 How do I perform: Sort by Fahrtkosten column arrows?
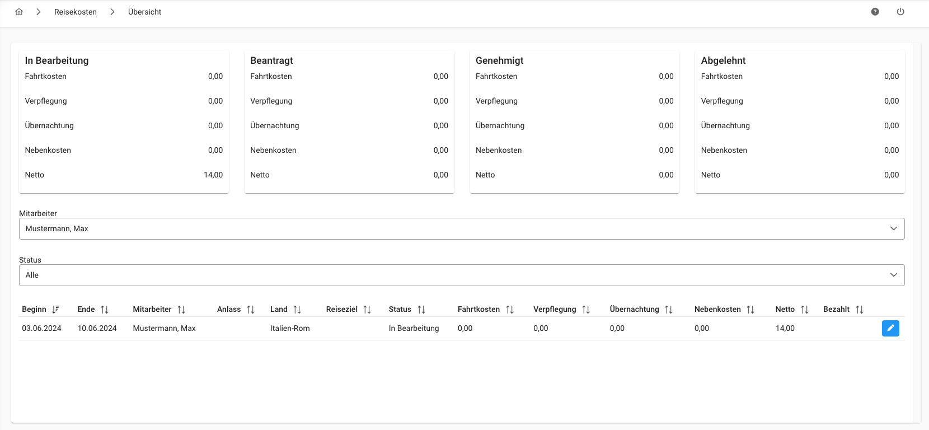point(510,310)
